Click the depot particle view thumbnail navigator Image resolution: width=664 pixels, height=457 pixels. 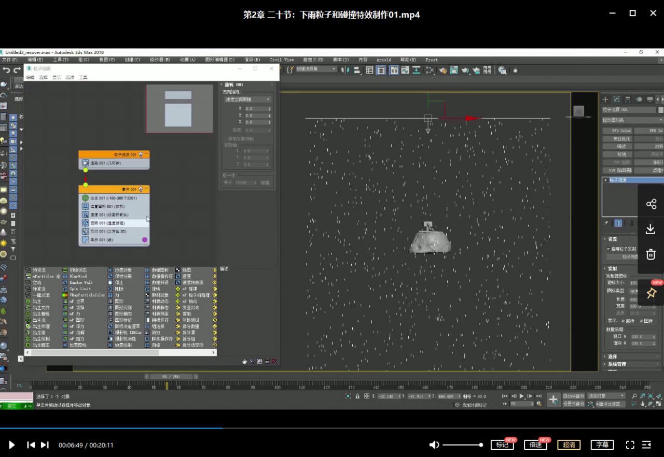coord(179,109)
